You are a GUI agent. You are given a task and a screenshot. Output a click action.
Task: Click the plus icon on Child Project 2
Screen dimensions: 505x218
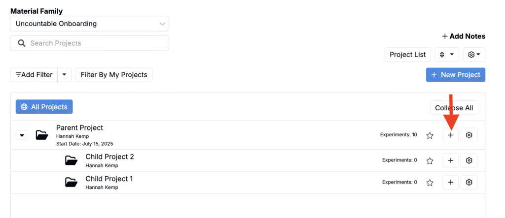tap(450, 160)
